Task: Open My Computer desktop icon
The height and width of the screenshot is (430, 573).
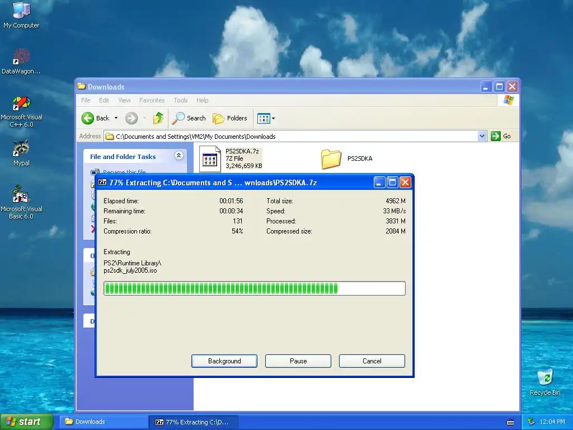Action: (x=21, y=15)
